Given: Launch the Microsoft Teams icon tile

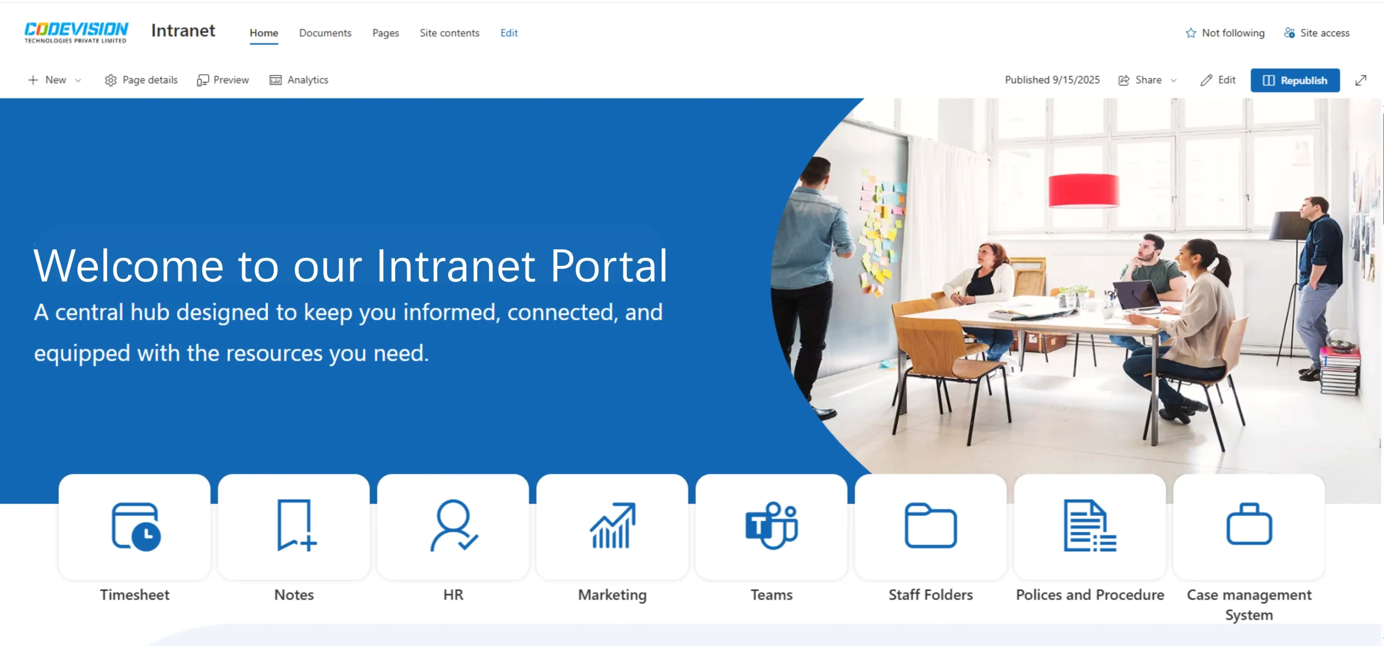Looking at the screenshot, I should [x=771, y=526].
